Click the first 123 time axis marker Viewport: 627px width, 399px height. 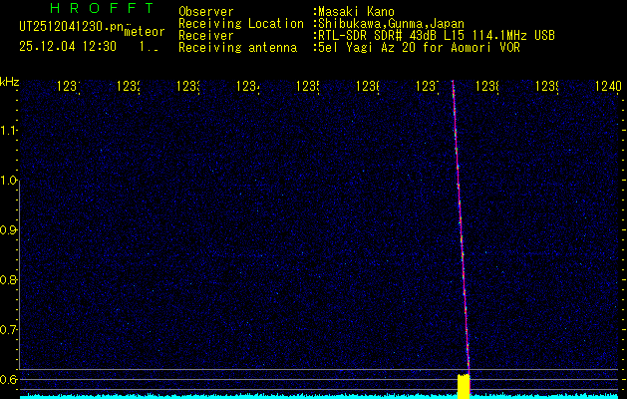(x=70, y=88)
